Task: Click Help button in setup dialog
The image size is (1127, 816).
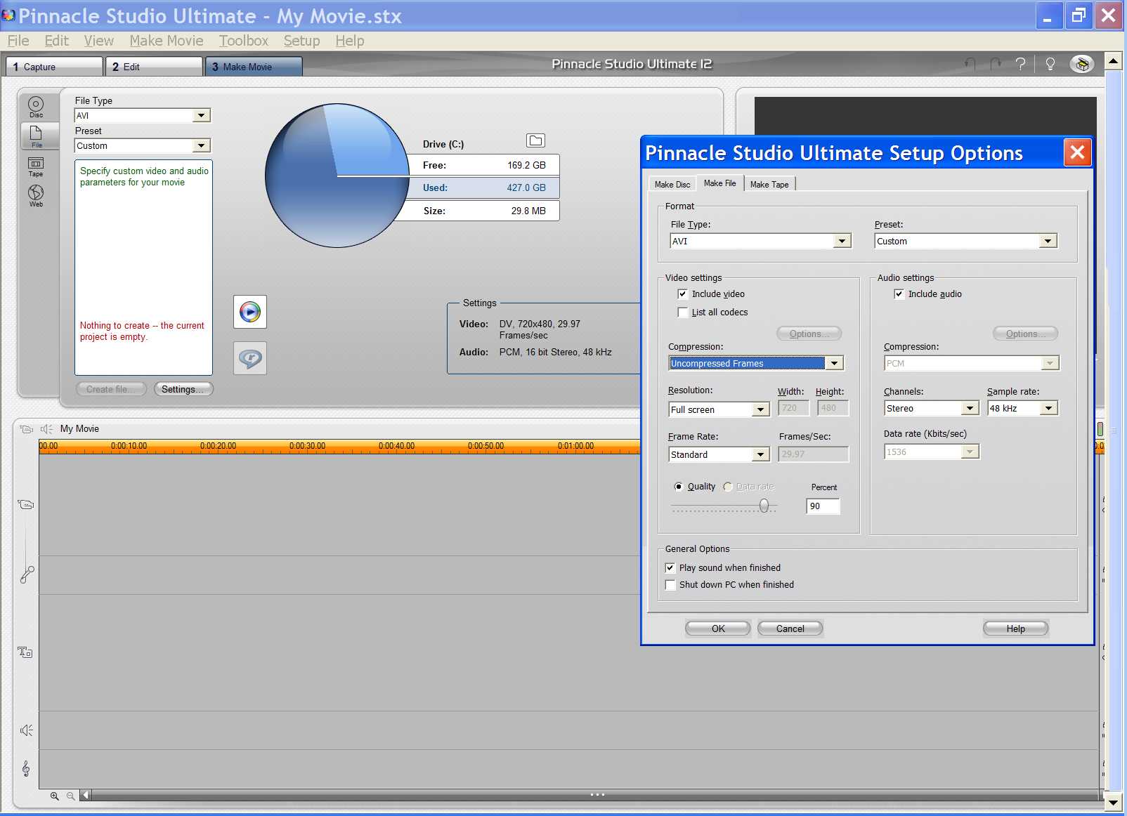Action: [1016, 629]
